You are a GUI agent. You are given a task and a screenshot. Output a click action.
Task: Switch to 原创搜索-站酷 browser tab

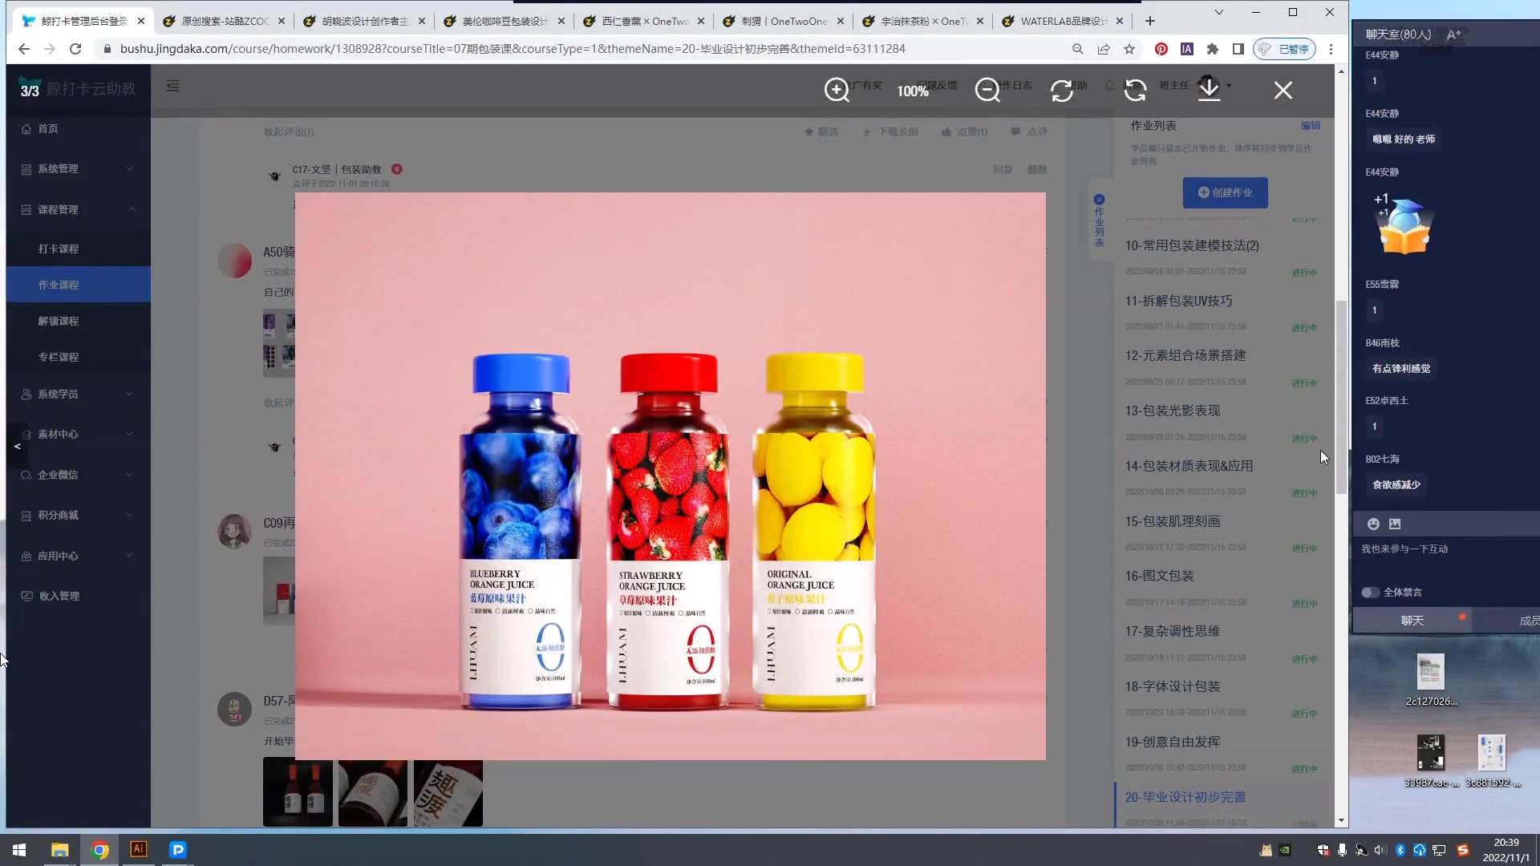click(x=223, y=21)
